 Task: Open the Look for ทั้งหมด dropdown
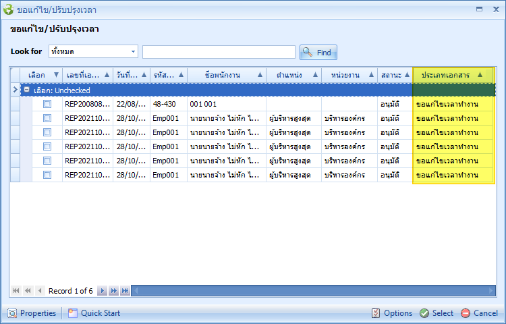[133, 51]
